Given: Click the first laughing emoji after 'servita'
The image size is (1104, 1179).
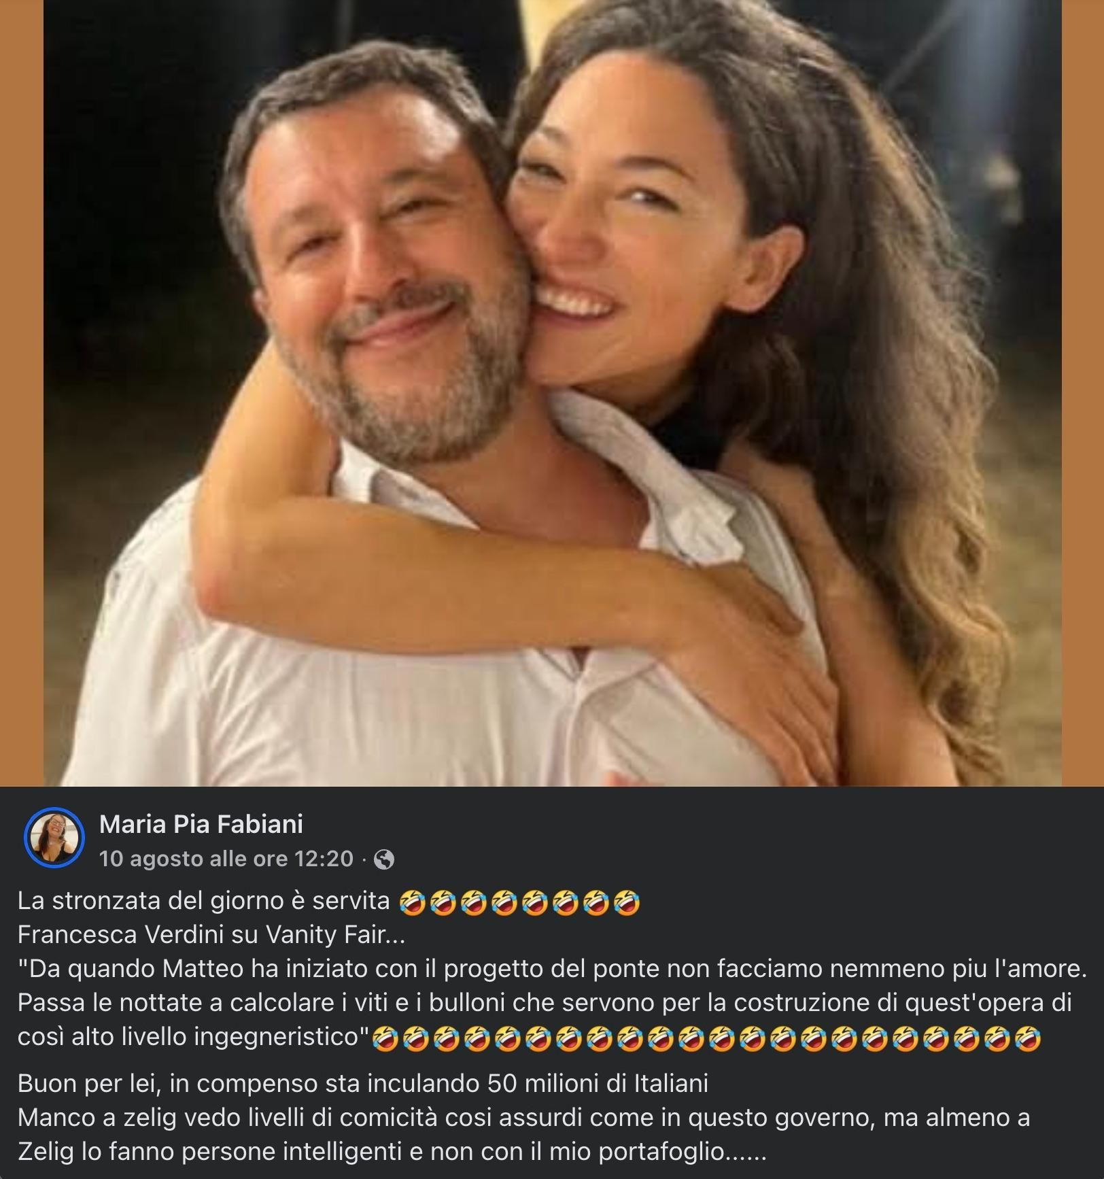Looking at the screenshot, I should point(409,902).
